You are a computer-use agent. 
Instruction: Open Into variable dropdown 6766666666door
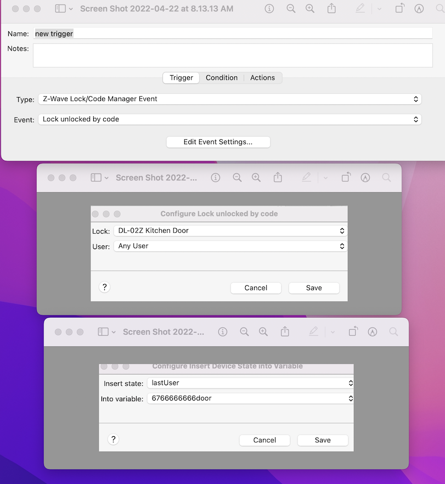point(250,398)
